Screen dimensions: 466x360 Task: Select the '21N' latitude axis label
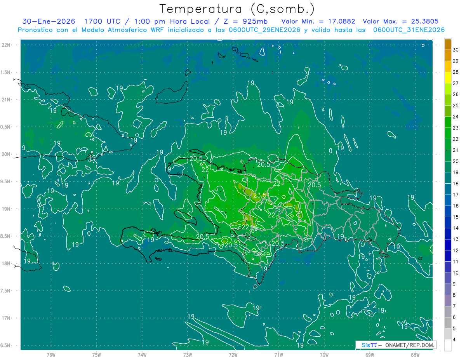coord(6,99)
